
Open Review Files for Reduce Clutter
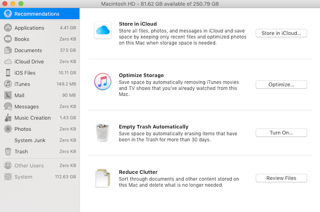click(x=281, y=178)
